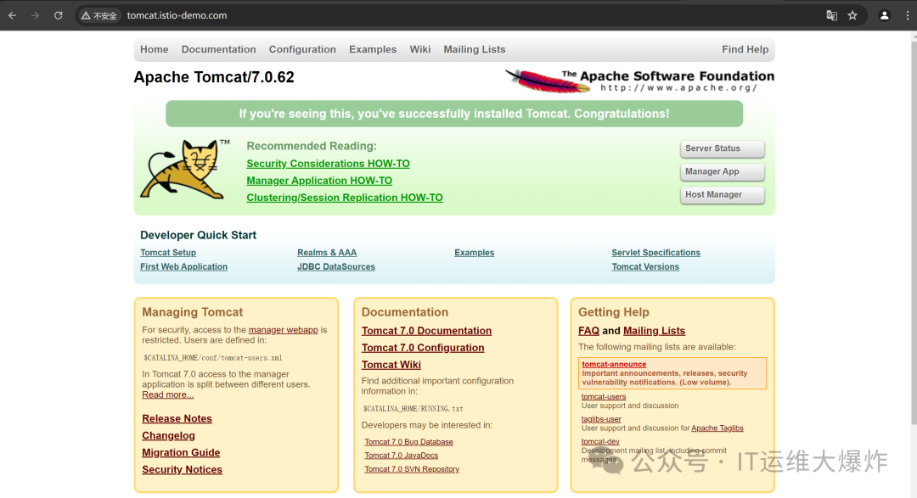Click the Getting Help heading
This screenshot has height=498, width=917.
click(614, 312)
